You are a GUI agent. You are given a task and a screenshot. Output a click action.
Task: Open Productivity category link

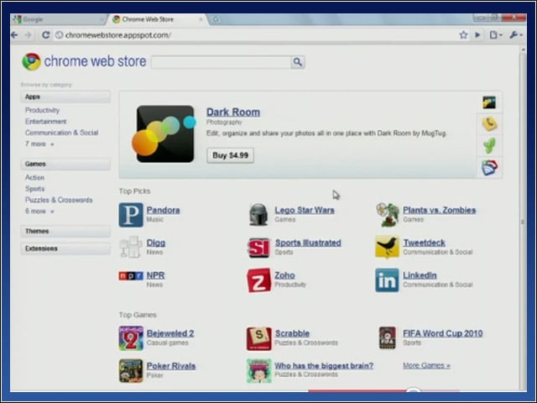(42, 110)
